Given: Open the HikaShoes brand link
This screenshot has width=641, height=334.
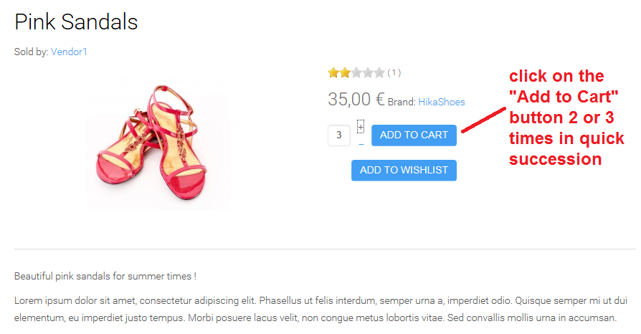Looking at the screenshot, I should point(441,102).
